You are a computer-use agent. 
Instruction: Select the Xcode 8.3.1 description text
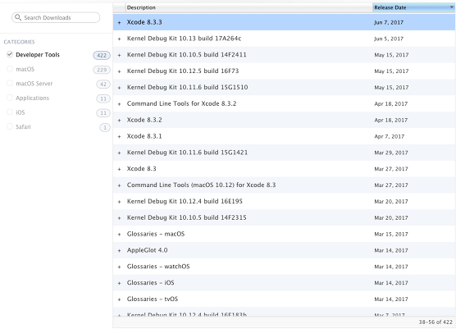(x=144, y=136)
